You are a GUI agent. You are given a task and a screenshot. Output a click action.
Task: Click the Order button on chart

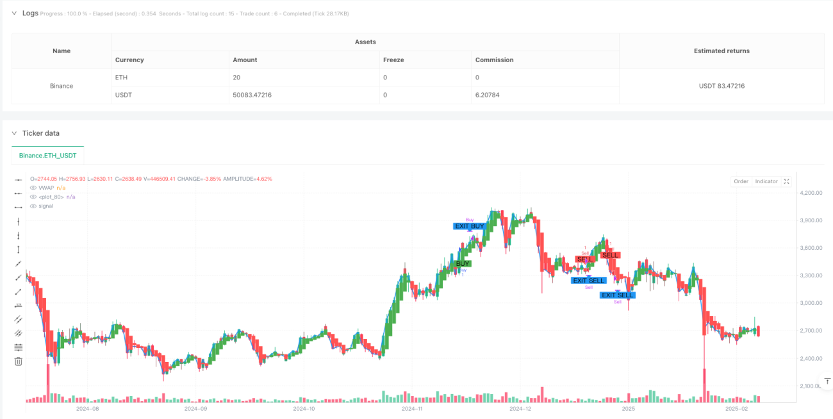pos(741,181)
